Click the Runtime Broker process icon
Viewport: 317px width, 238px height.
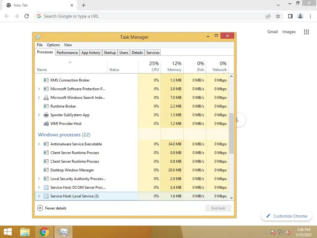[x=46, y=106]
